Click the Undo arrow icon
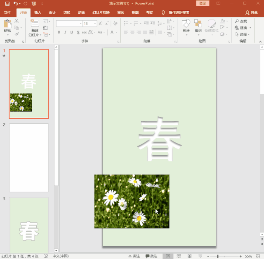The height and width of the screenshot is (259, 264). 16,4
